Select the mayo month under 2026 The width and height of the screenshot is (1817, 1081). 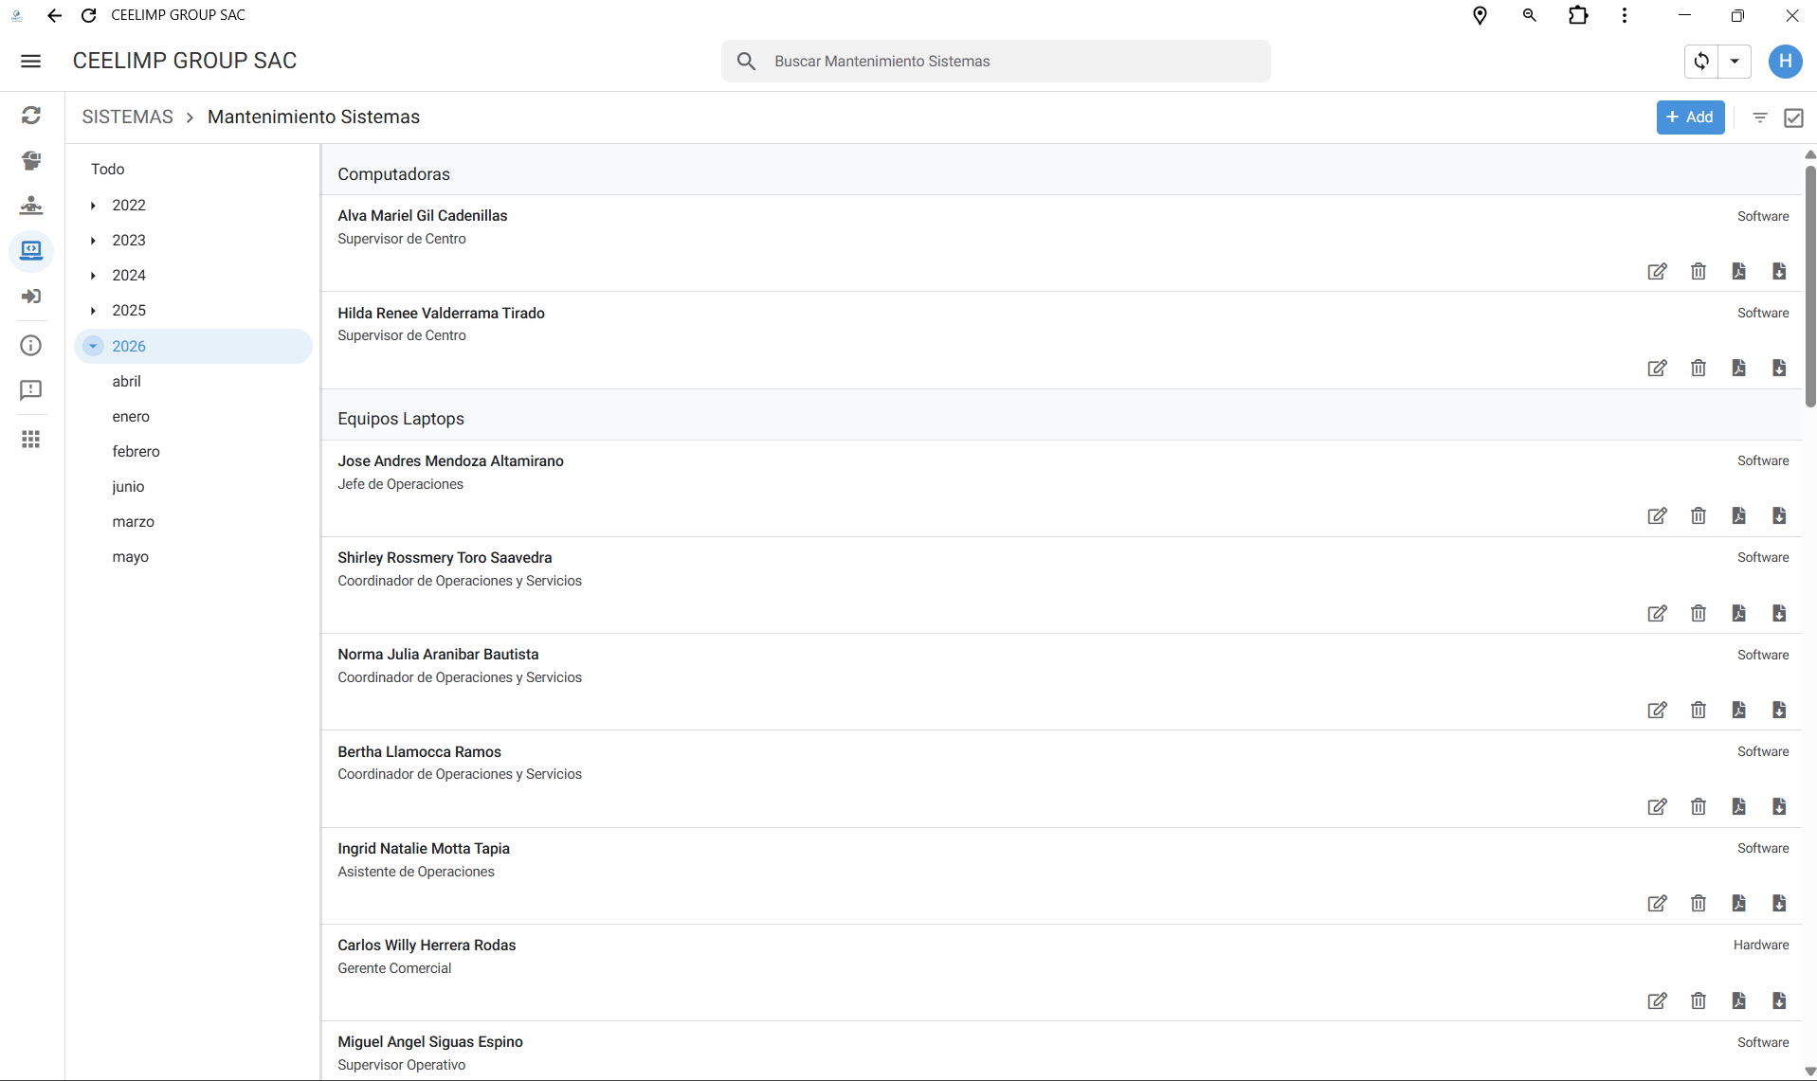130,557
